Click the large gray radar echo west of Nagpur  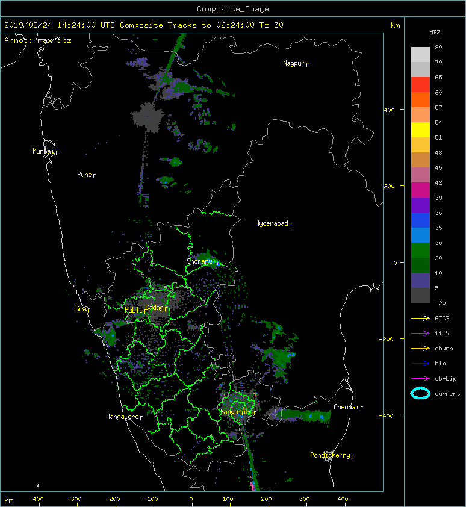[148, 117]
